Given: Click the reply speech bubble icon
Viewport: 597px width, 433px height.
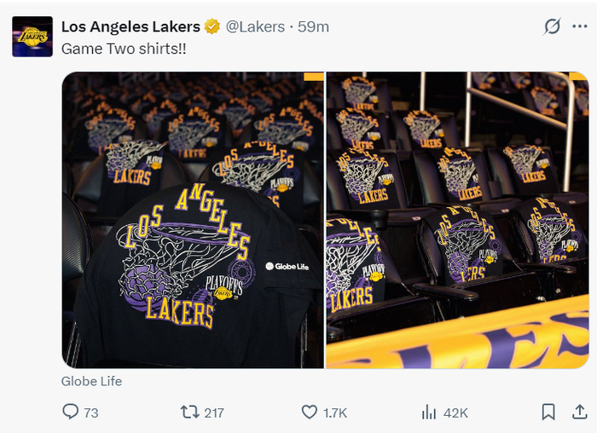Looking at the screenshot, I should (x=71, y=413).
